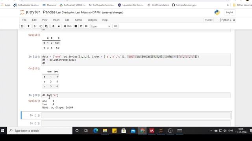Open the Probabilistic Seismi... bookmark
Image resolution: width=252 pixels, height=141 pixels.
tap(26, 5)
